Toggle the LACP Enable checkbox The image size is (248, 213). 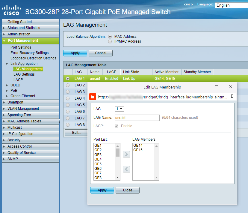117,126
